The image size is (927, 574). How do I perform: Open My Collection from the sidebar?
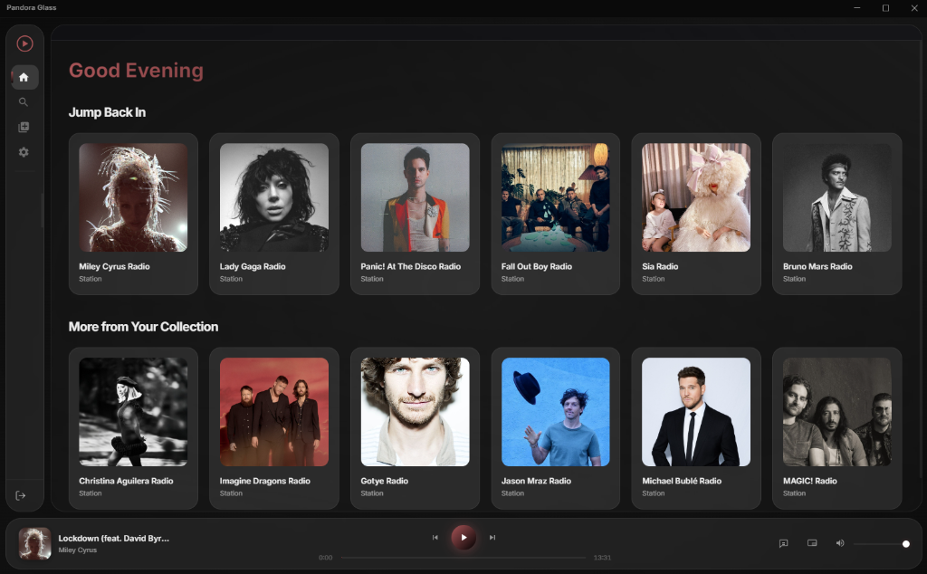(24, 127)
